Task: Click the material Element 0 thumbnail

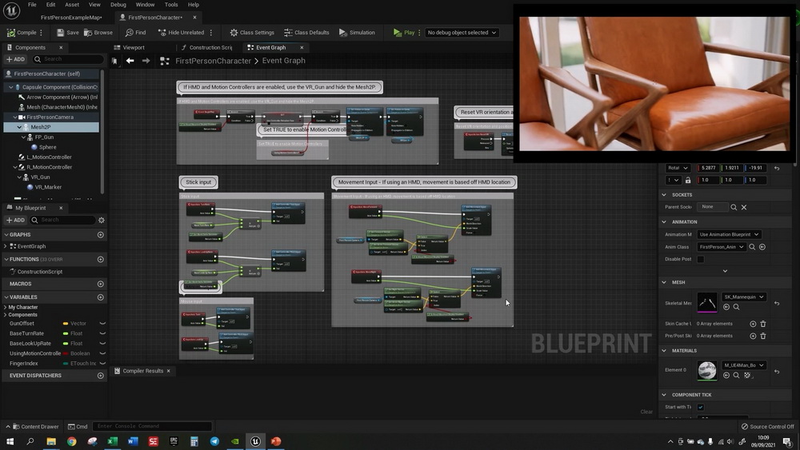Action: [x=707, y=371]
